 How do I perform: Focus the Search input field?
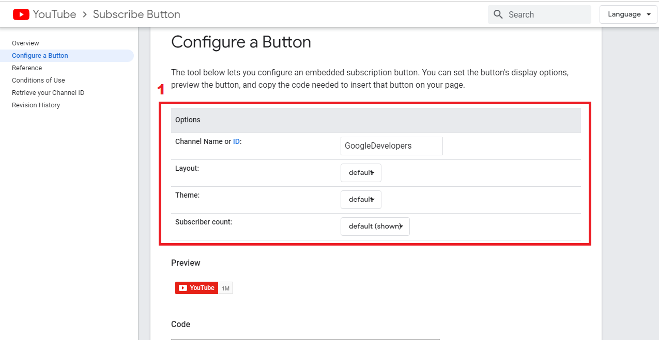(x=540, y=14)
